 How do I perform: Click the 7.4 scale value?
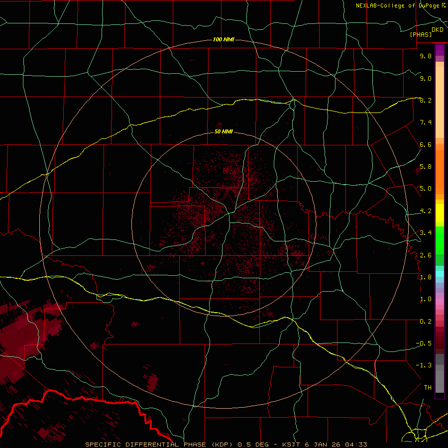tap(426, 122)
